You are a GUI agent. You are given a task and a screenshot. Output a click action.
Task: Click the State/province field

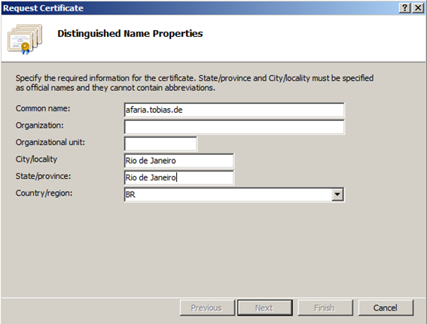pos(179,177)
